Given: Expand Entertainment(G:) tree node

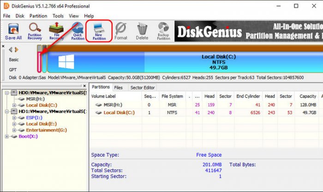Looking at the screenshot, I should coord(14,130).
